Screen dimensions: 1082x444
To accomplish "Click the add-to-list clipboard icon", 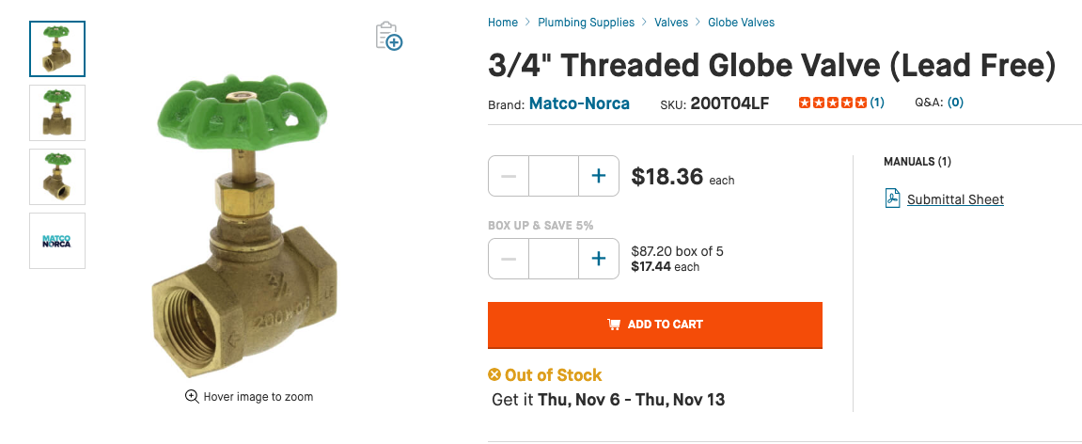I will [x=388, y=36].
